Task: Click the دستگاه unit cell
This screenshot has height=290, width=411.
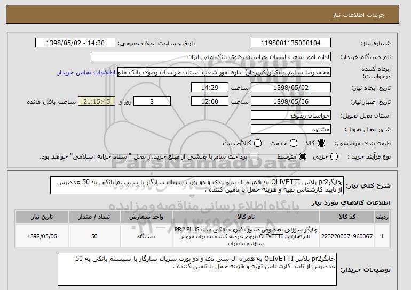Action: click(146, 236)
